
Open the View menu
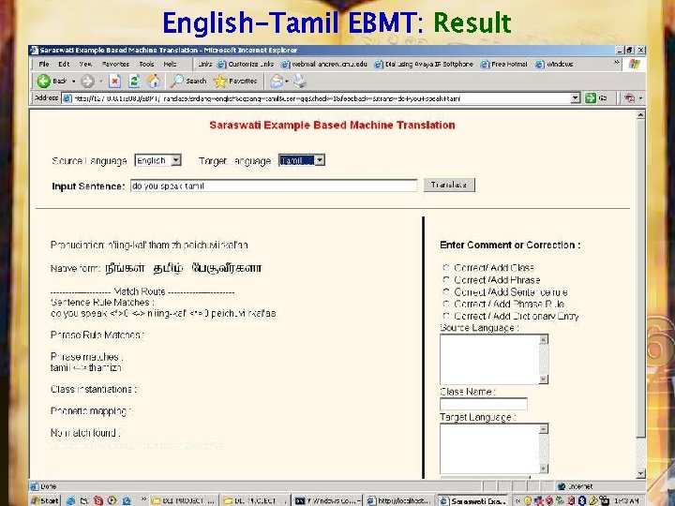(x=85, y=64)
